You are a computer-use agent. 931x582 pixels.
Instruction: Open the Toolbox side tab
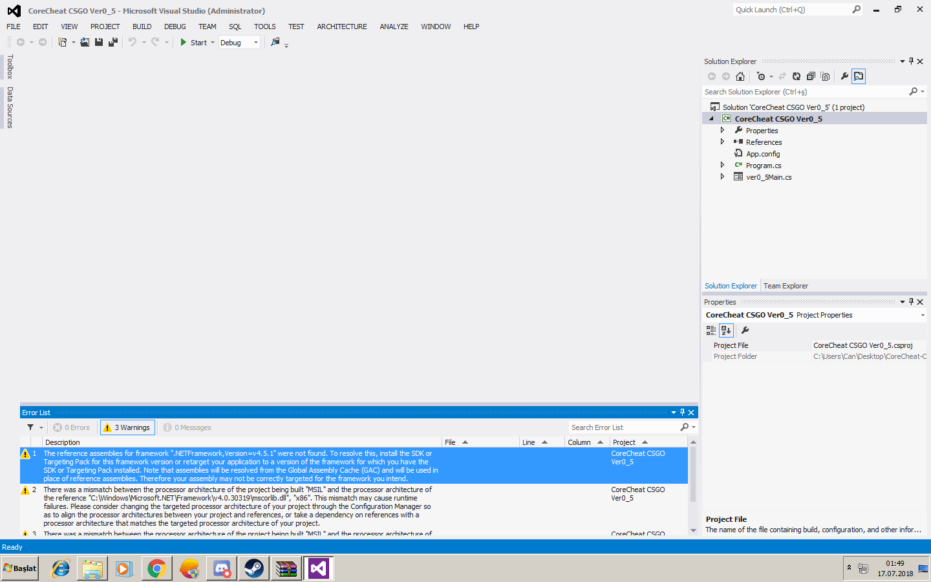pos(10,67)
